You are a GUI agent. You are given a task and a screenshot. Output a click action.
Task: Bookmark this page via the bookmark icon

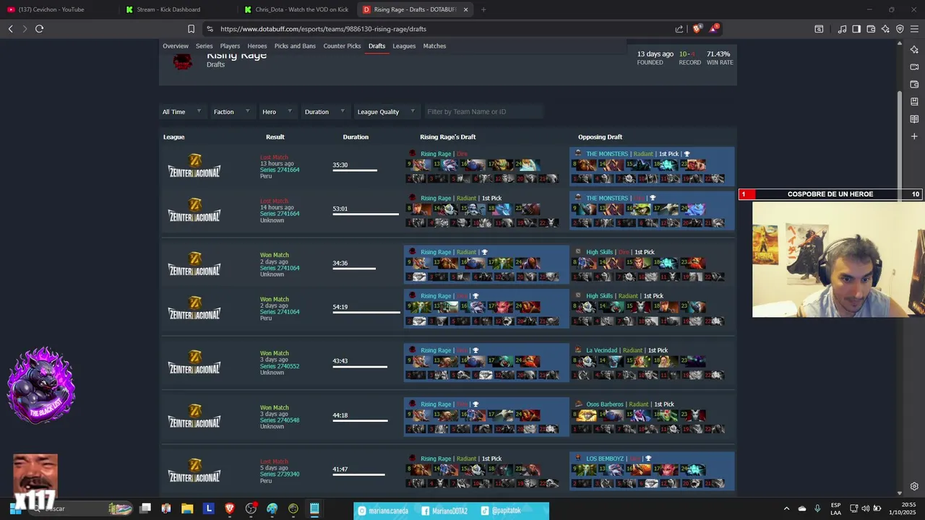coord(191,29)
